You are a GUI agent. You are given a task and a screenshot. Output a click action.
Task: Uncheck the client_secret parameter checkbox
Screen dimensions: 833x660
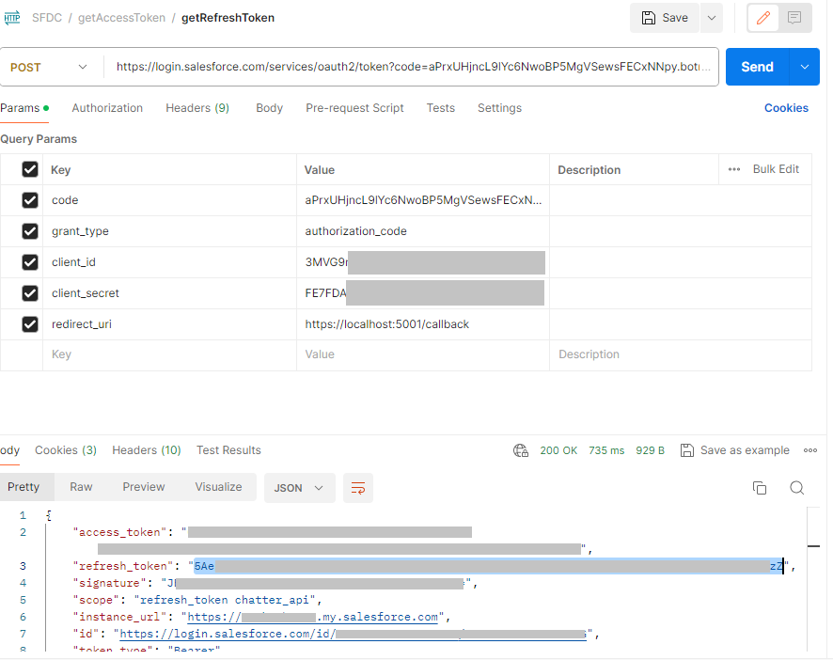30,293
